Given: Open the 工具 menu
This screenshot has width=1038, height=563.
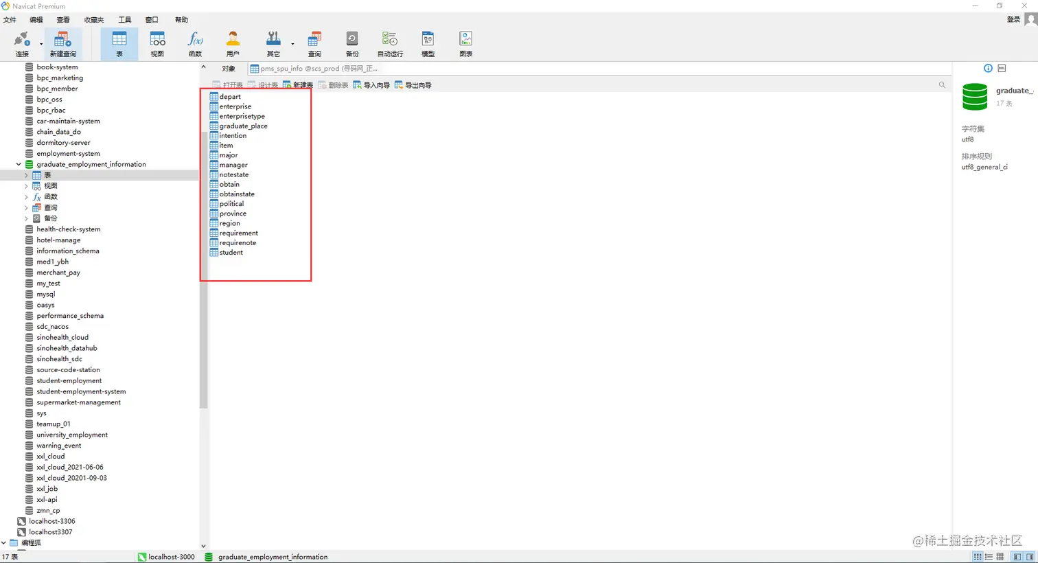Looking at the screenshot, I should pyautogui.click(x=125, y=20).
